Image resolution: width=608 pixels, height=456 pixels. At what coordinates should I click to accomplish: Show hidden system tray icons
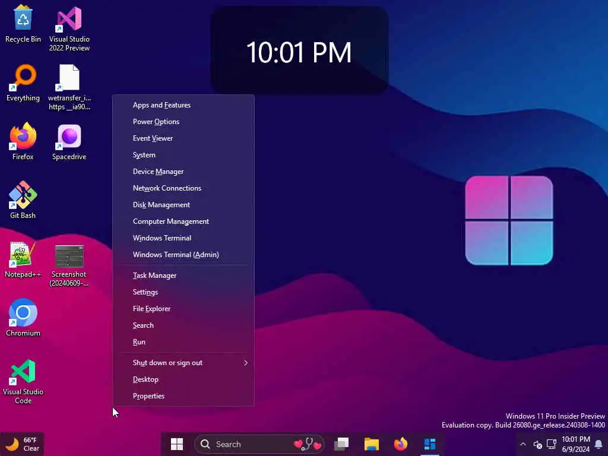pos(522,444)
